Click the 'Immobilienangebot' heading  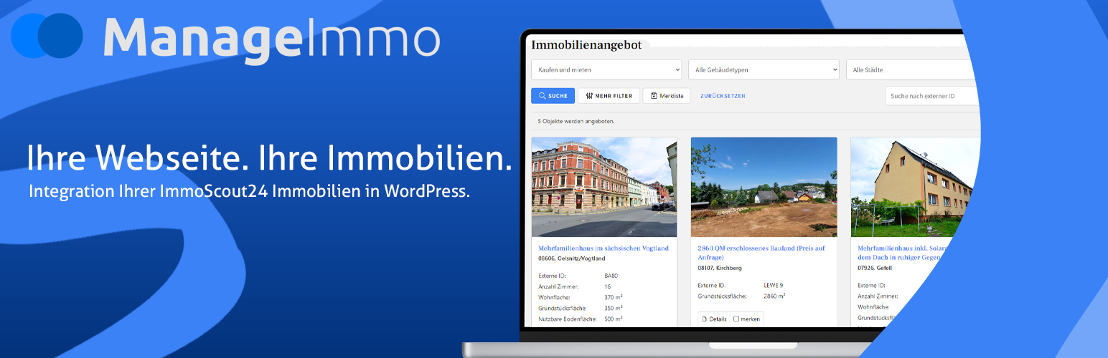(586, 45)
